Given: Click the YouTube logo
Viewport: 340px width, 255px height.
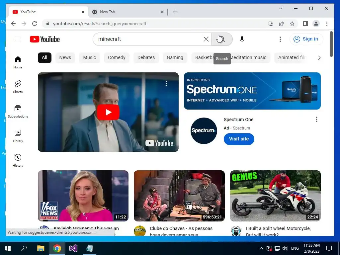Looking at the screenshot, I should pyautogui.click(x=45, y=39).
